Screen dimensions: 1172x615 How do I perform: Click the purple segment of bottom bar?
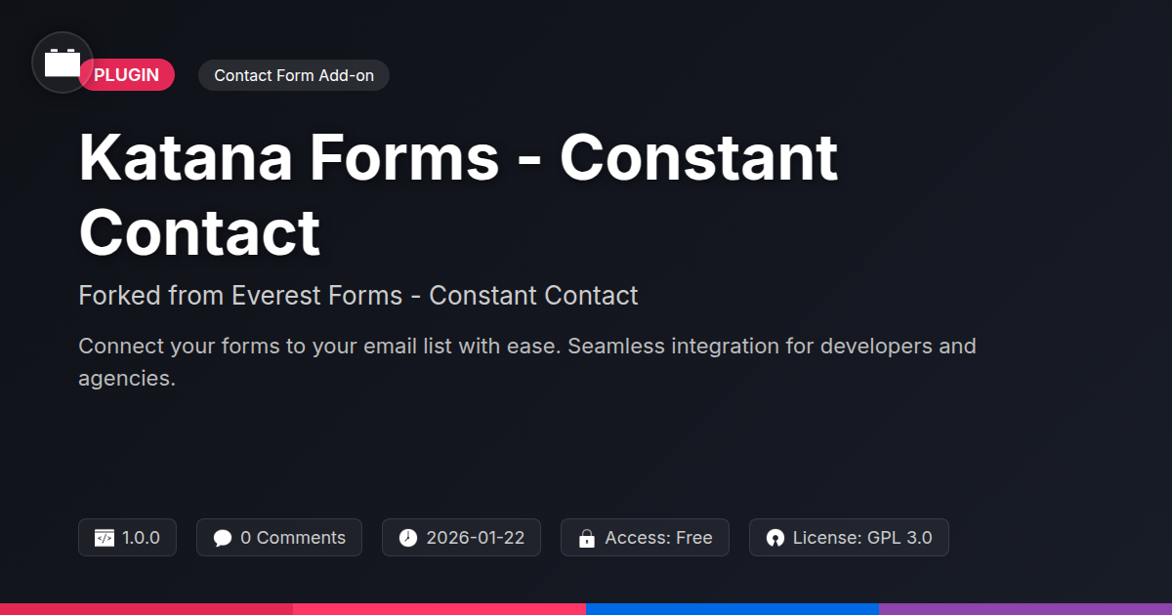click(1025, 608)
